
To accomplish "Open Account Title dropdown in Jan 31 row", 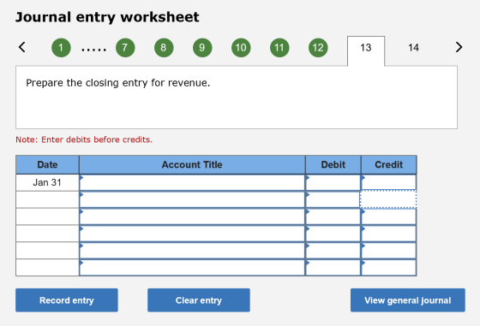I will 192,183.
